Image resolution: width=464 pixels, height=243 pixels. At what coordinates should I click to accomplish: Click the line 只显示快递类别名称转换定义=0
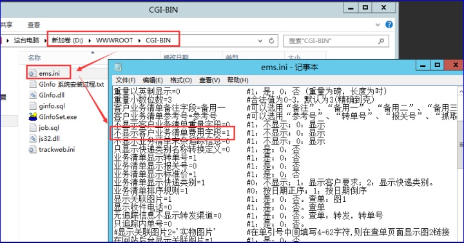(x=171, y=149)
